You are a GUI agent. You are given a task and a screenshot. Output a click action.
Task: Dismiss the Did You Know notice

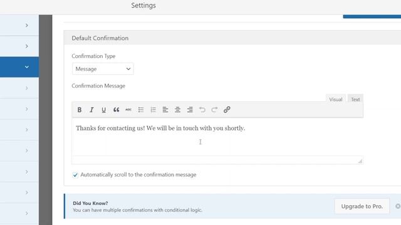coord(398,206)
